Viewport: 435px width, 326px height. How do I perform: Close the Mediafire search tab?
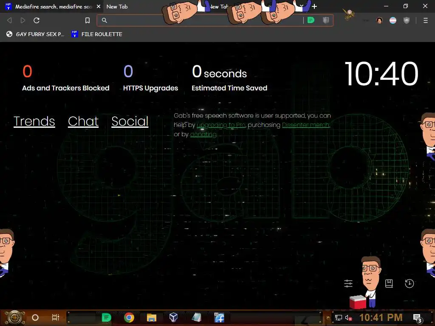(x=99, y=6)
